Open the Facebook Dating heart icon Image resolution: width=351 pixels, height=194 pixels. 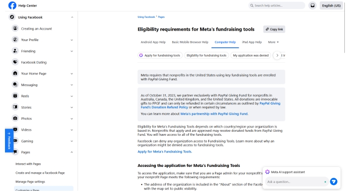[x=15, y=62]
